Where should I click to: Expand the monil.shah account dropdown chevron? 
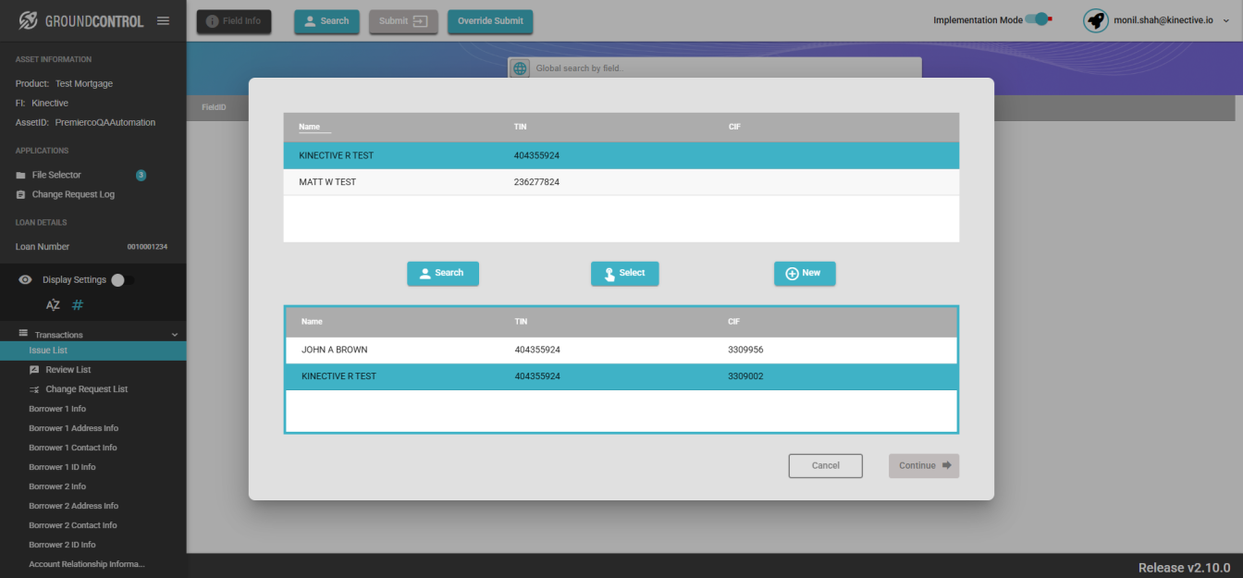click(1226, 20)
